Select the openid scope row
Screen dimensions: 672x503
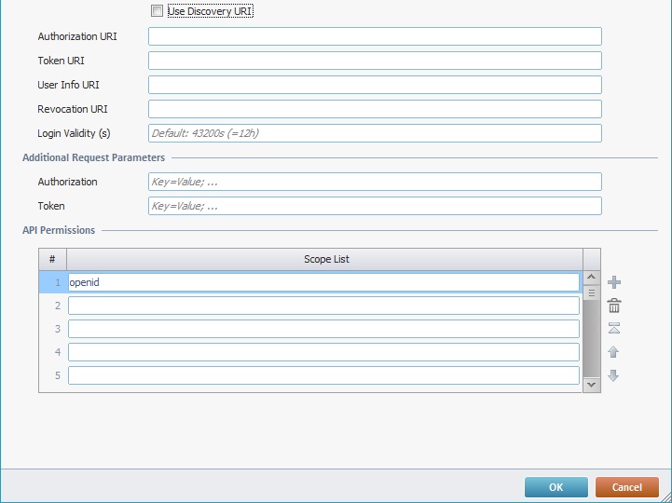click(322, 282)
